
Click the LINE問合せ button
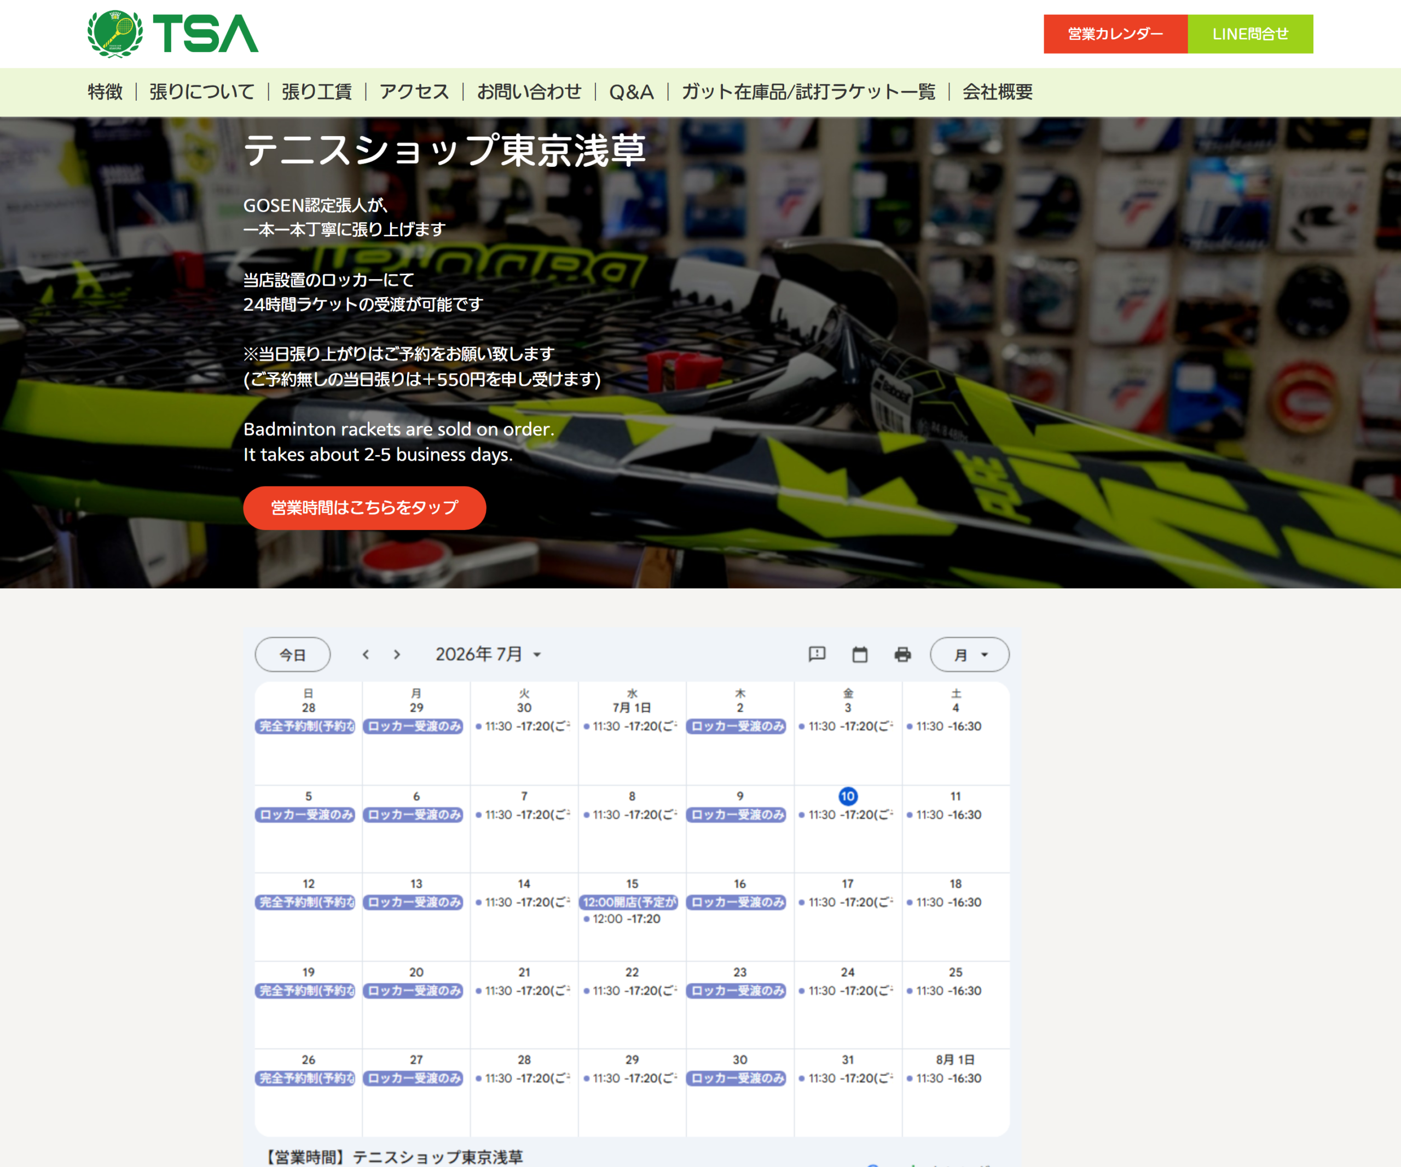point(1250,34)
